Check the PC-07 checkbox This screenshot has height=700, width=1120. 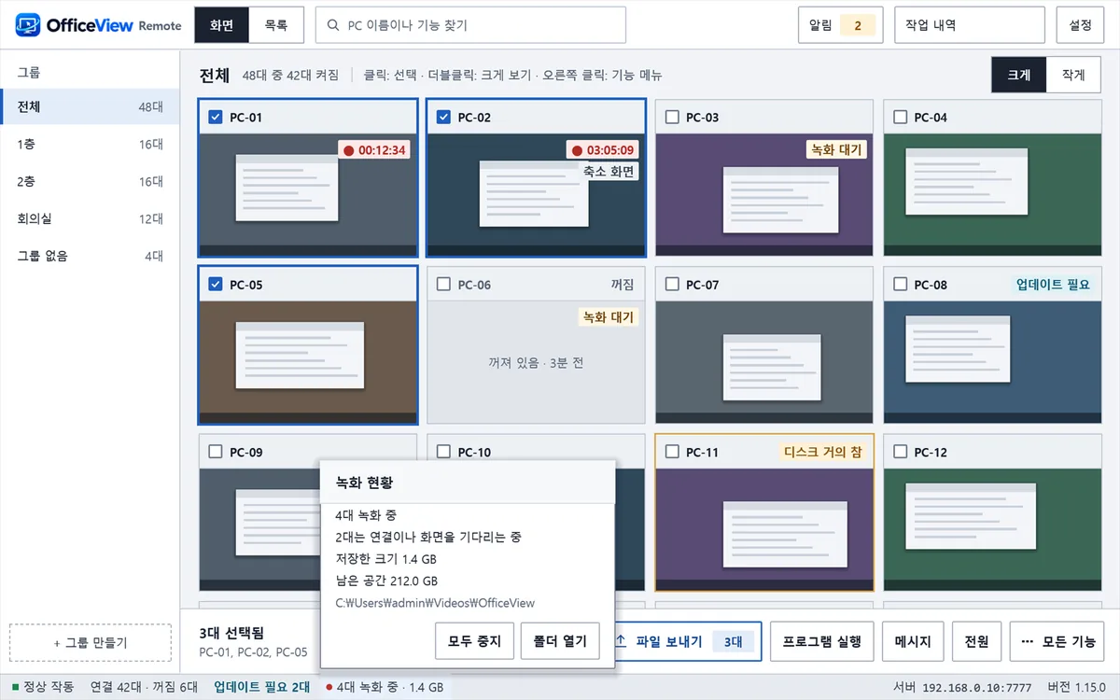pos(672,285)
